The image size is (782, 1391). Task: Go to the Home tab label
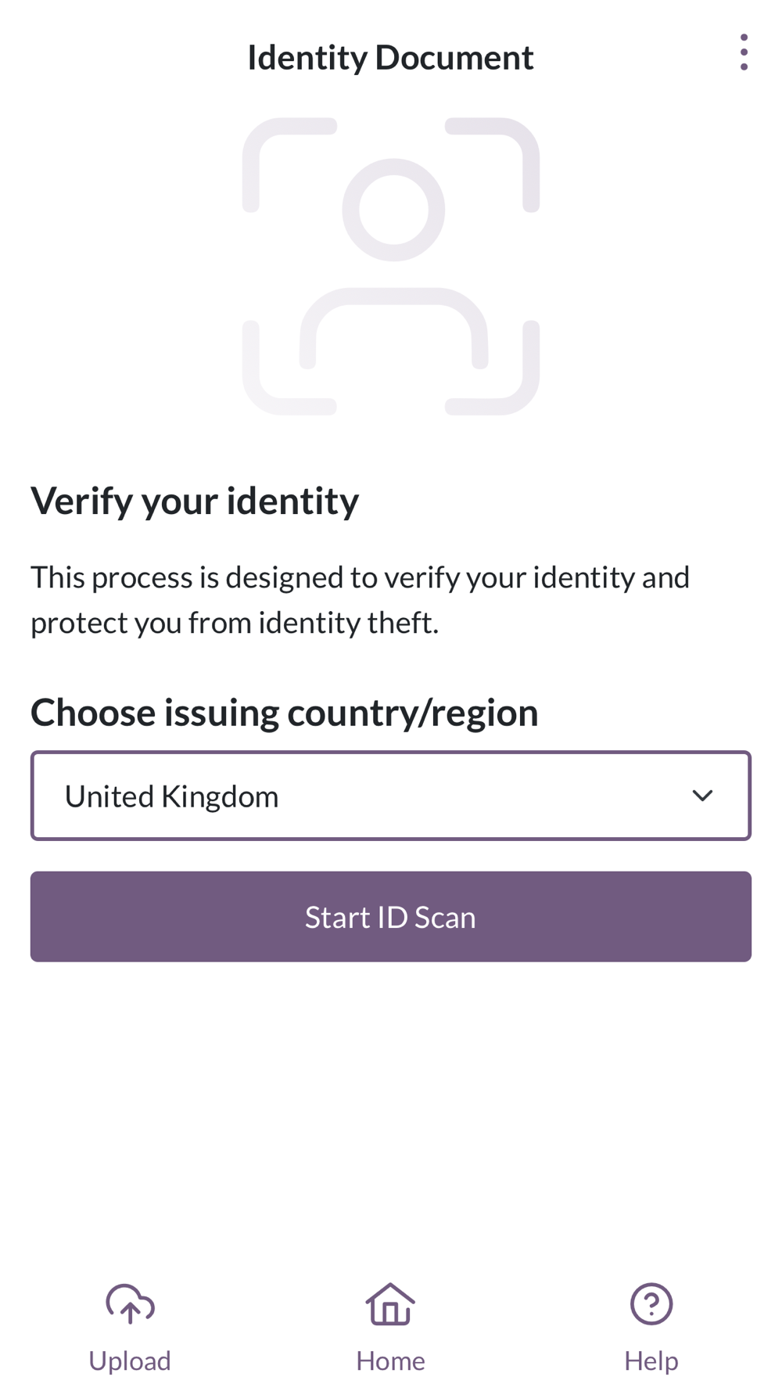coord(390,1361)
